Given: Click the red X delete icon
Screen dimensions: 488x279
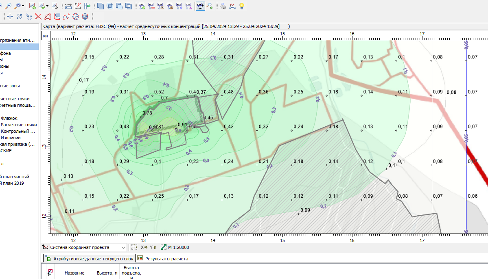Looking at the screenshot, I should pyautogui.click(x=38, y=17).
